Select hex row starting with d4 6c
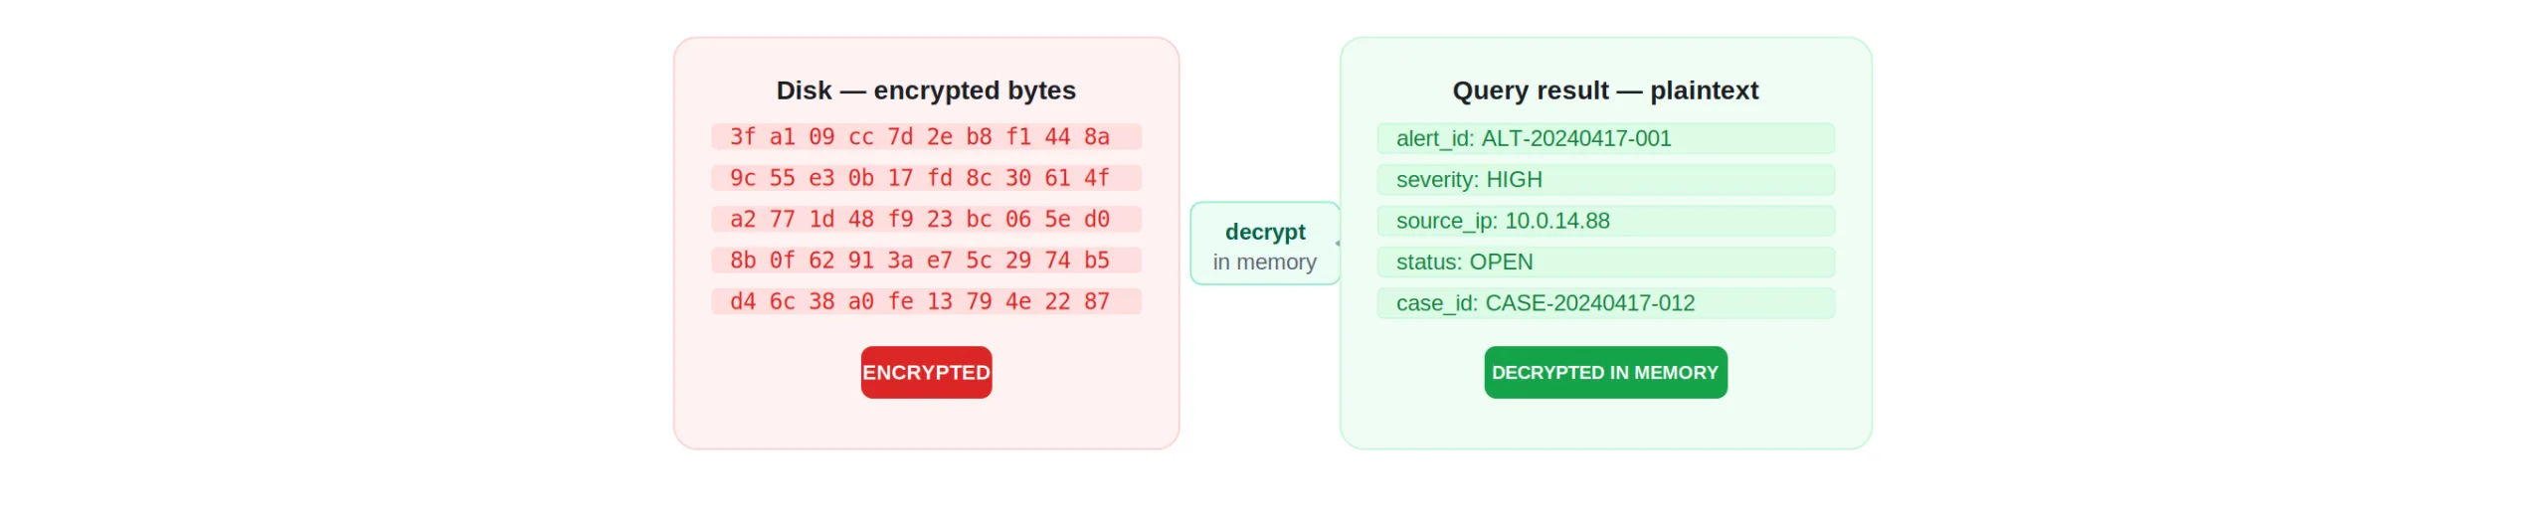This screenshot has height=524, width=2546. pyautogui.click(x=926, y=301)
